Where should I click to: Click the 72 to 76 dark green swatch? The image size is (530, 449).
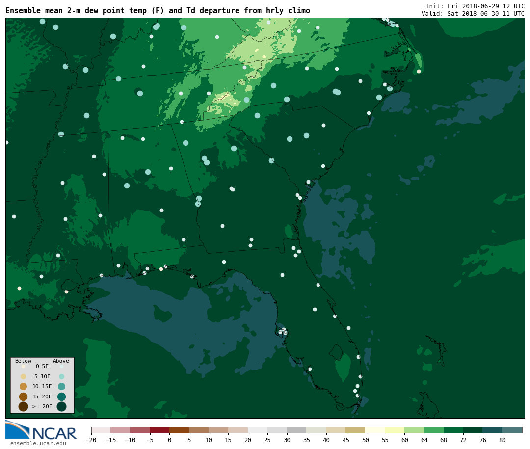click(473, 430)
